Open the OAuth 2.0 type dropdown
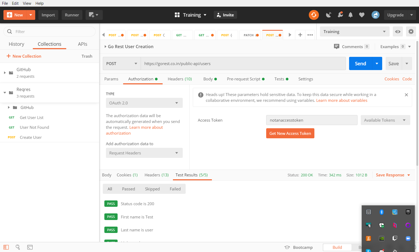The image size is (419, 252). (144, 103)
